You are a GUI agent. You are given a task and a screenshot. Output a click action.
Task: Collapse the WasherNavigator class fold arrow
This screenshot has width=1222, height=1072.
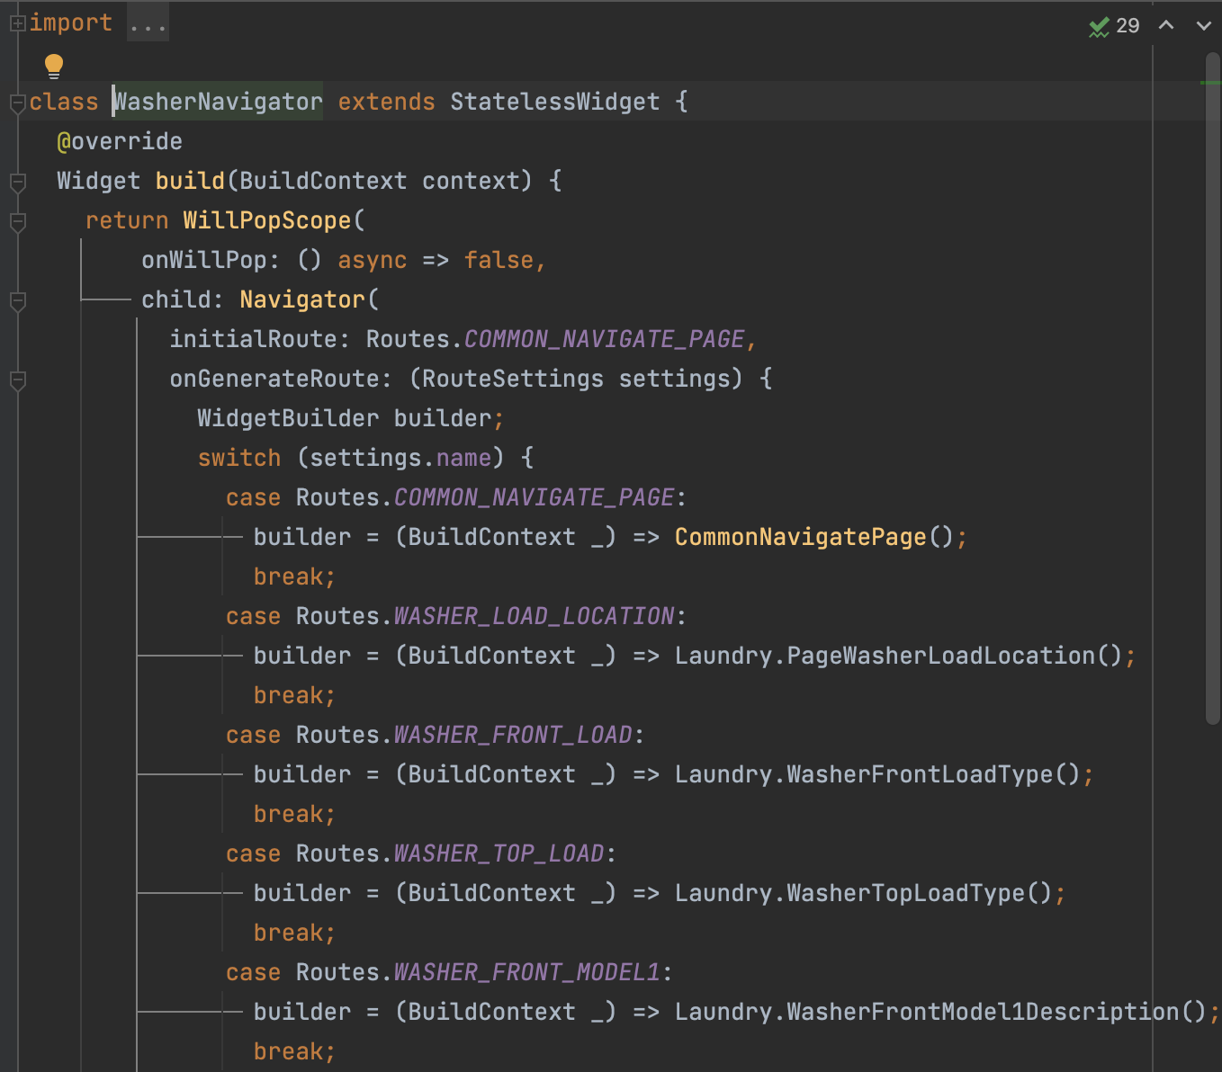pyautogui.click(x=16, y=103)
